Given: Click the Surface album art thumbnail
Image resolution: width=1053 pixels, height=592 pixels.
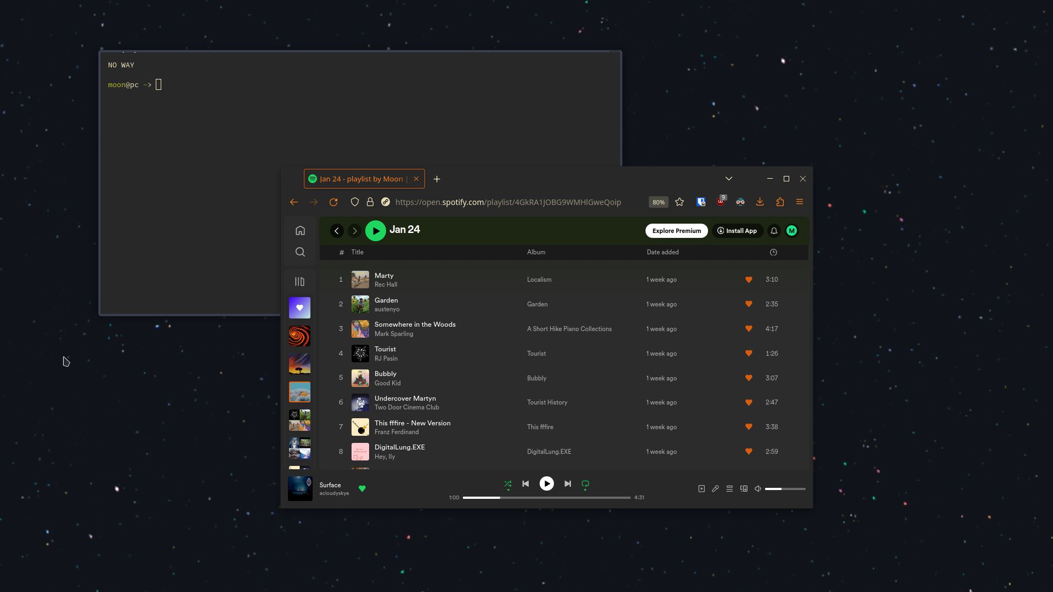Looking at the screenshot, I should click(x=300, y=488).
